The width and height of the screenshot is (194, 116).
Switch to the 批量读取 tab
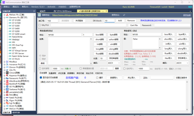click(x=52, y=73)
